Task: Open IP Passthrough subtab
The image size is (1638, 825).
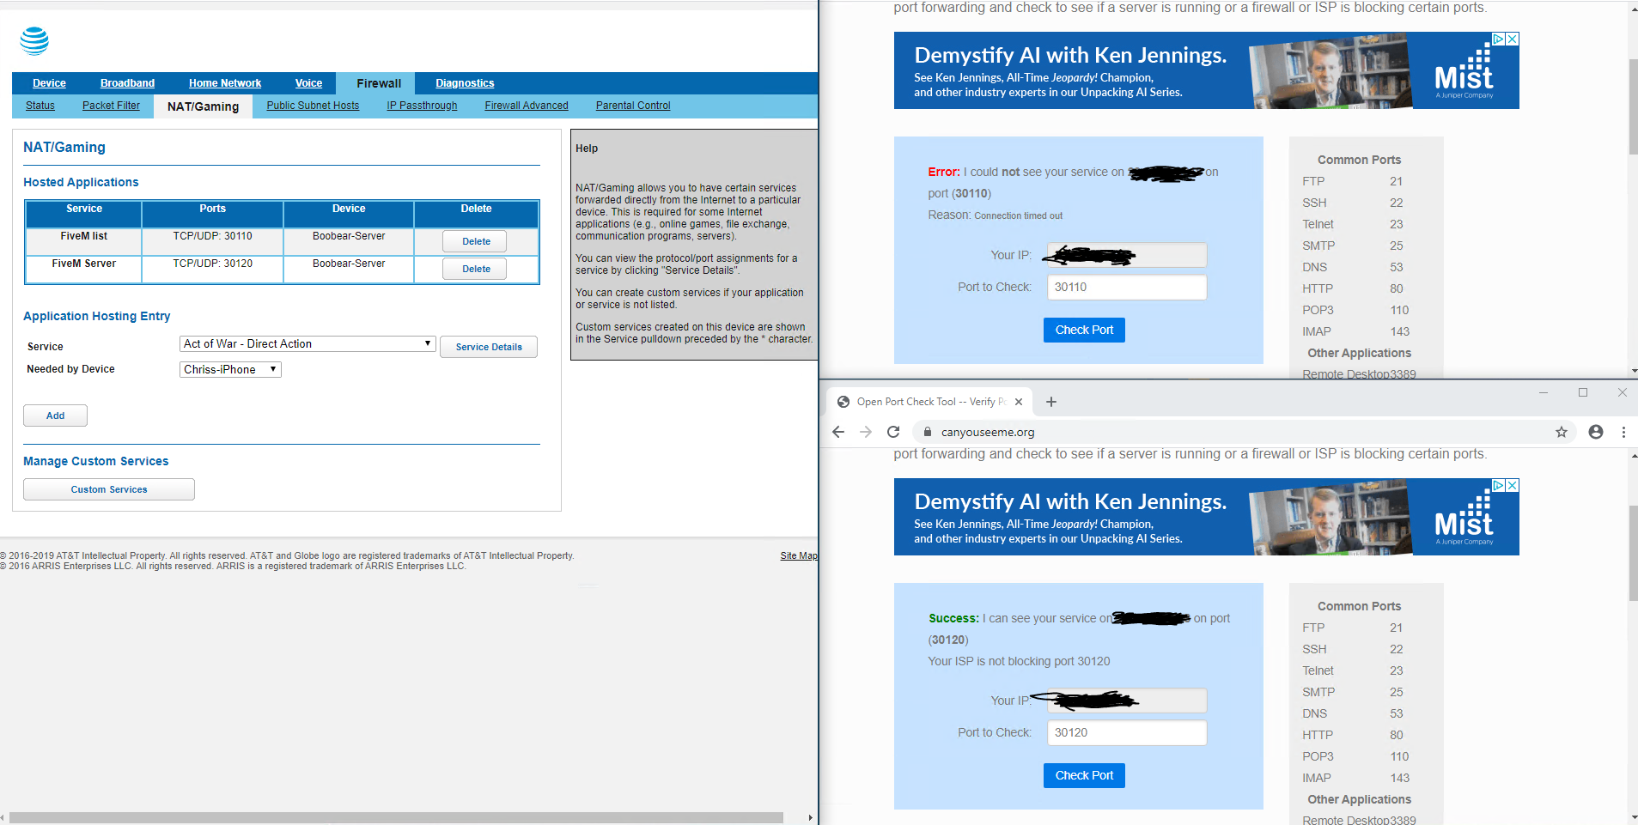Action: coord(422,106)
